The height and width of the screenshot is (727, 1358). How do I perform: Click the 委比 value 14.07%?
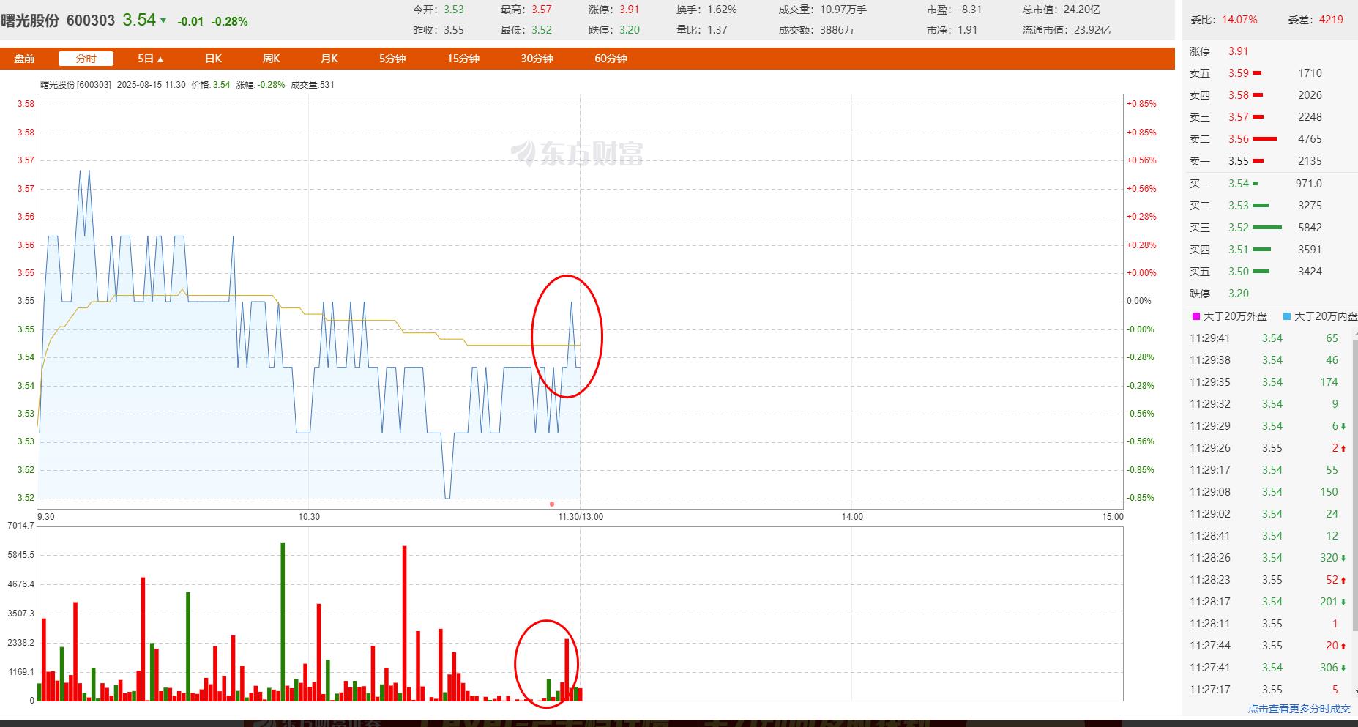(1239, 20)
